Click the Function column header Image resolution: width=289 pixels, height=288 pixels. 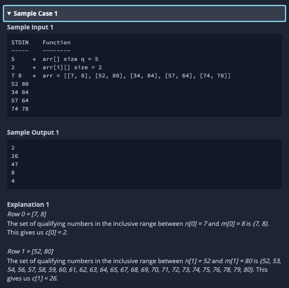pyautogui.click(x=56, y=42)
